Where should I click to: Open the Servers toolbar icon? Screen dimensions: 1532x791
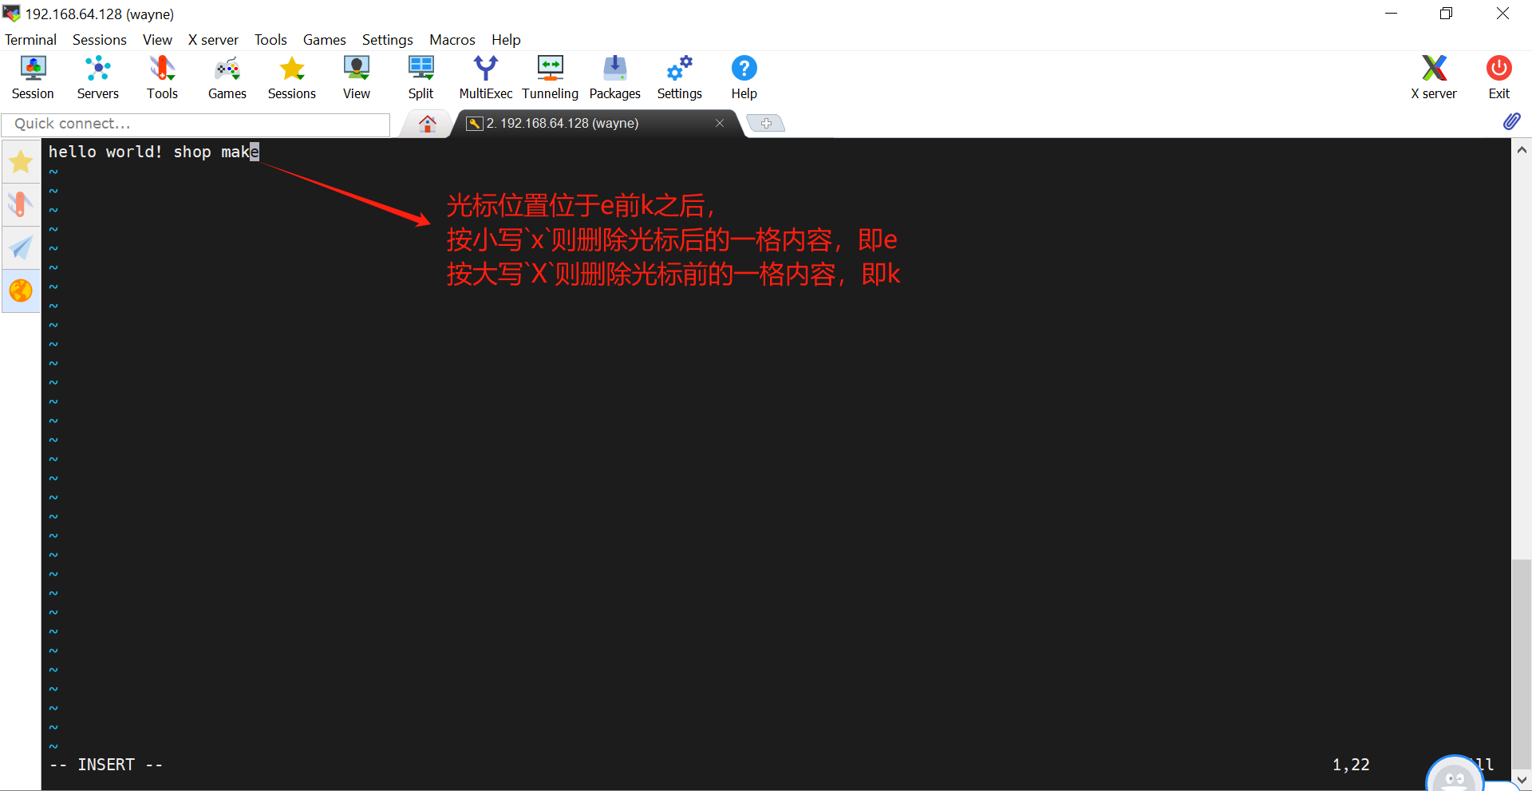(x=97, y=77)
